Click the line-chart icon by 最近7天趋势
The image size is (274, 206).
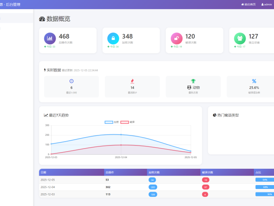[x=46, y=115]
